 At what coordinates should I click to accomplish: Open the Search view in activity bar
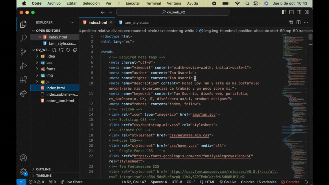coord(23,38)
